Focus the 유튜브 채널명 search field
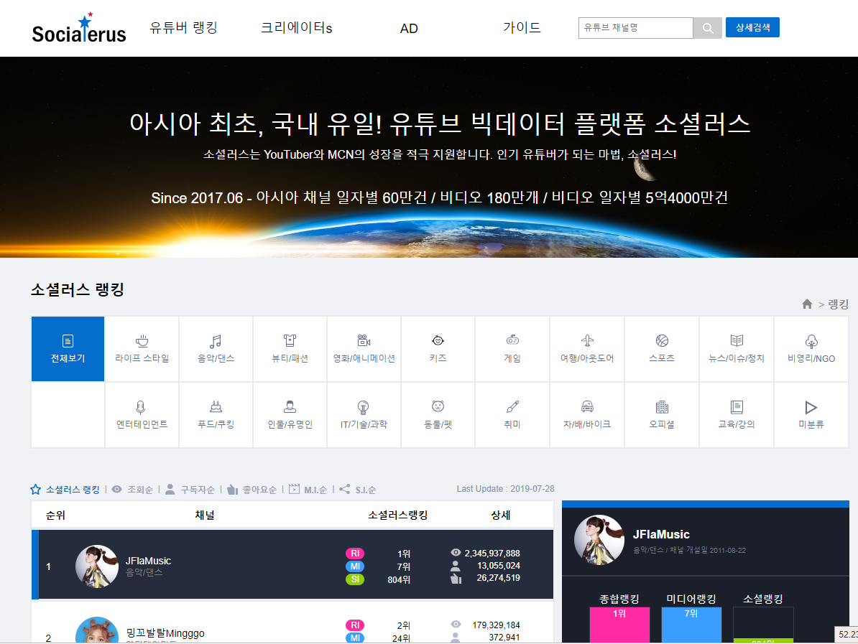The width and height of the screenshot is (858, 644). (636, 28)
